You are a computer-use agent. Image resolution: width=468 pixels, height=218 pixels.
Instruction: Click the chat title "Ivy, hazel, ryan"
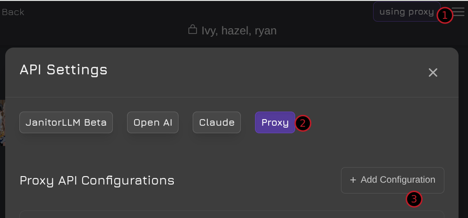(239, 31)
